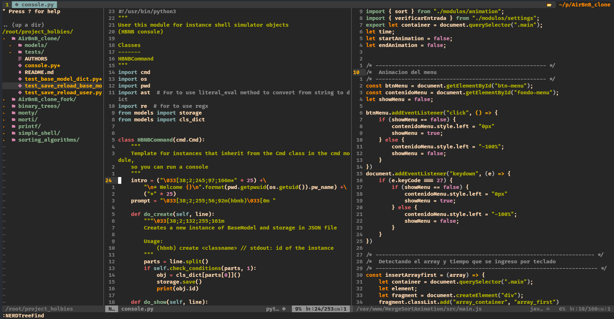
Task: Click the Python icon next to console.py*
Action: click(x=20, y=65)
